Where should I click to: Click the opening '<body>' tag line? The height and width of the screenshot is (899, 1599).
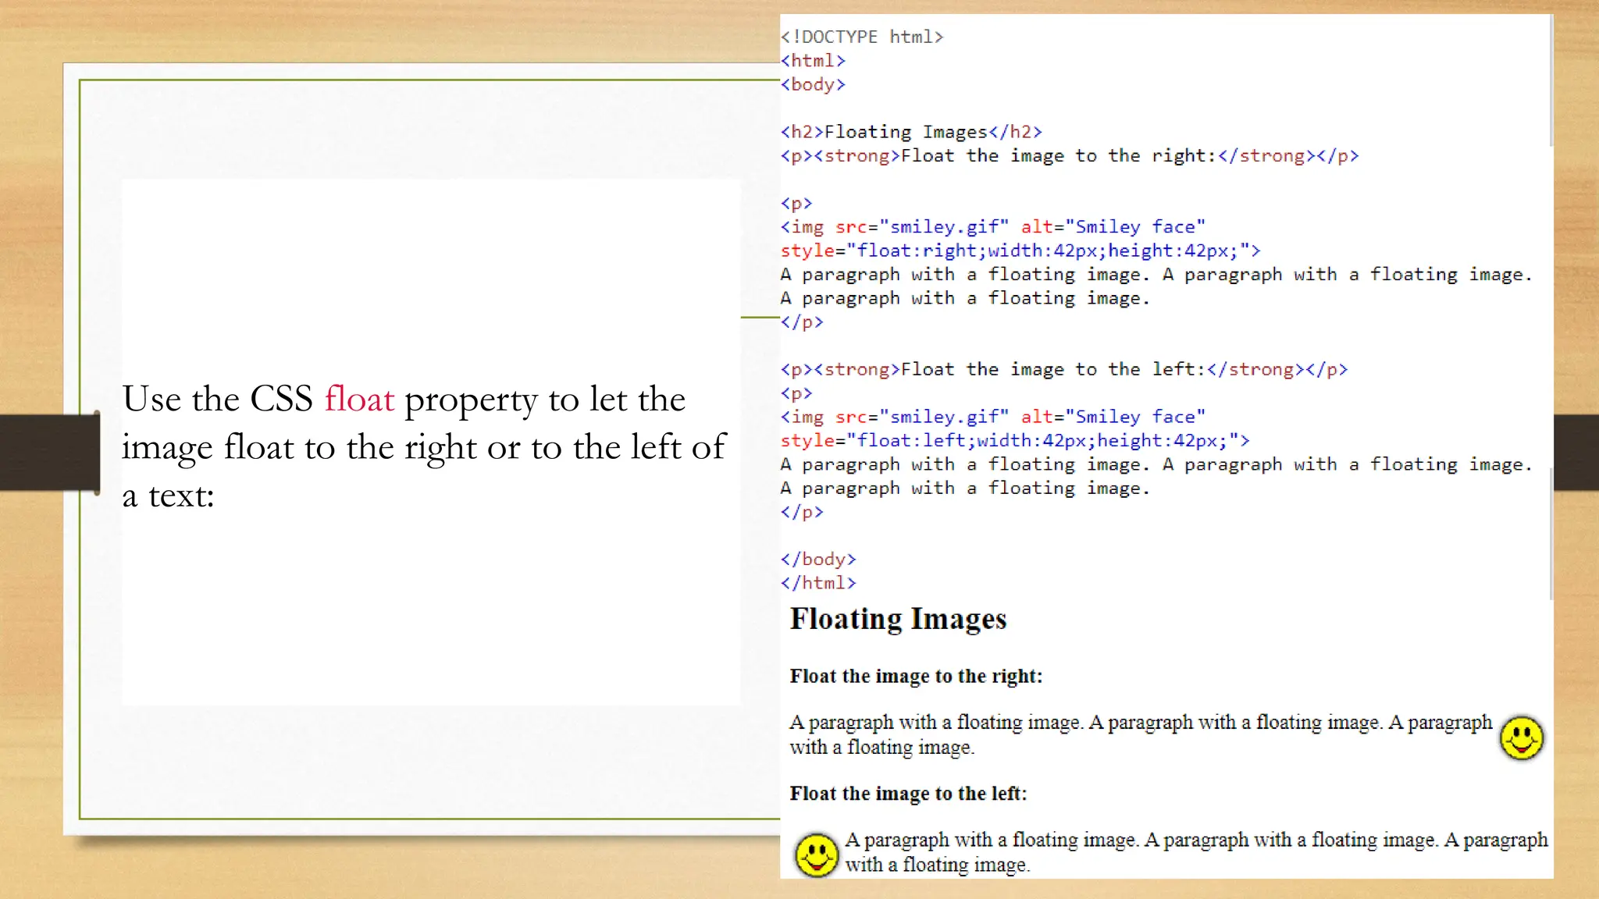[813, 84]
